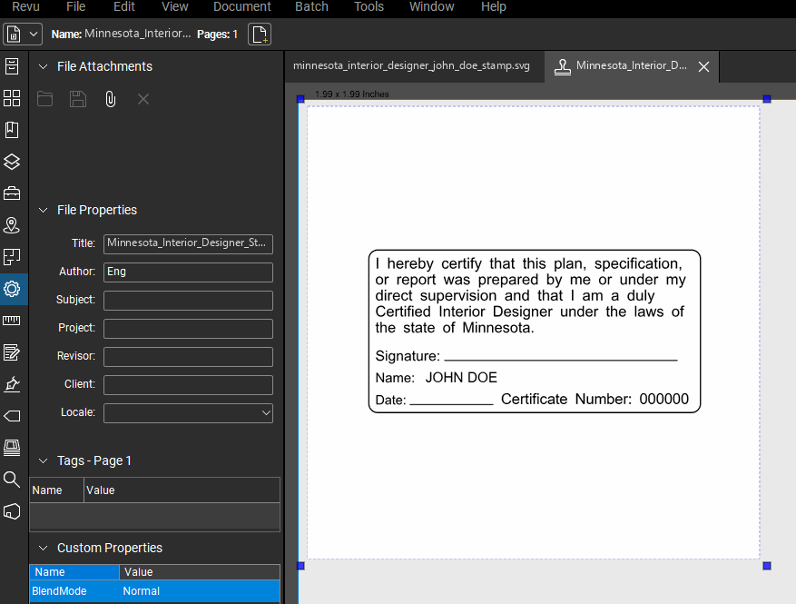Open the Revu menu
The width and height of the screenshot is (796, 604).
tap(25, 6)
